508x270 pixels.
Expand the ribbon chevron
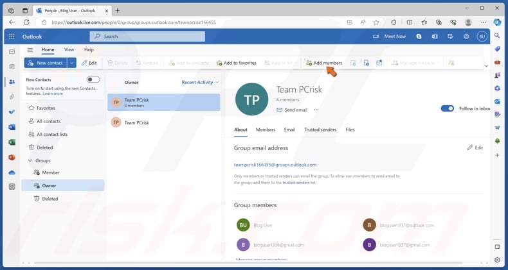coord(486,66)
